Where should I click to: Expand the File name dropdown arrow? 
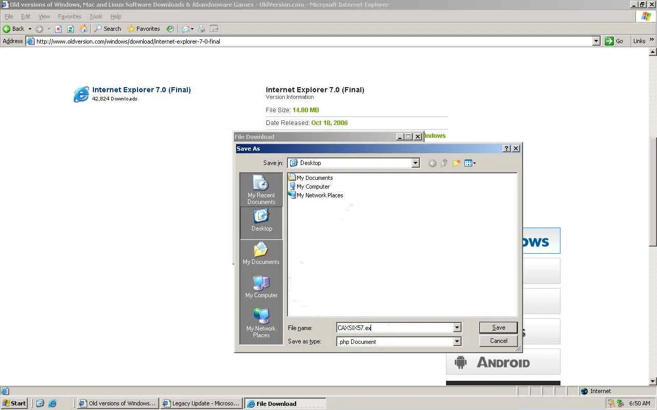pyautogui.click(x=457, y=327)
